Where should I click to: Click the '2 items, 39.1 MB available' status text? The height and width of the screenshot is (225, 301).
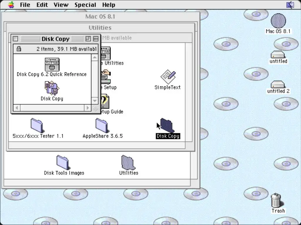[66, 49]
